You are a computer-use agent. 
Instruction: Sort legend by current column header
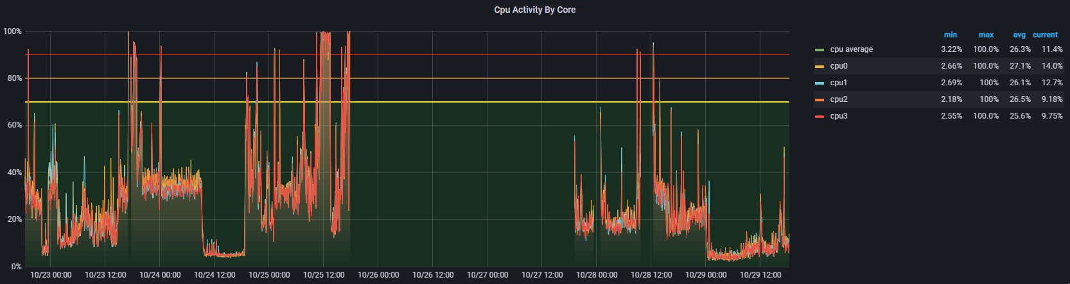tap(1045, 35)
